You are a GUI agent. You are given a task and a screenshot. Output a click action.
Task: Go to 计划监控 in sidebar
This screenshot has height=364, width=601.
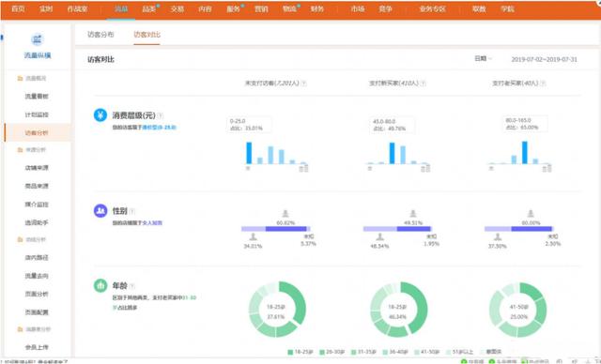tap(37, 114)
